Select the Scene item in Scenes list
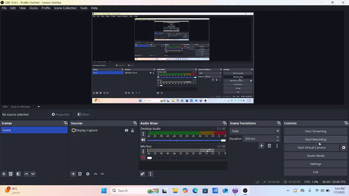This screenshot has width=349, height=196. (x=34, y=130)
